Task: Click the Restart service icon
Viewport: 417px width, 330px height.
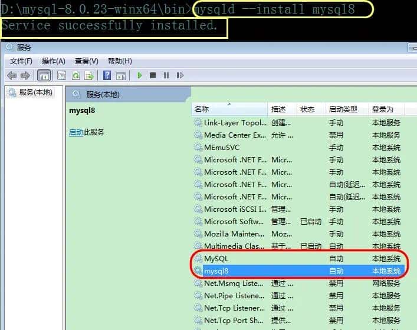Action: click(x=180, y=76)
